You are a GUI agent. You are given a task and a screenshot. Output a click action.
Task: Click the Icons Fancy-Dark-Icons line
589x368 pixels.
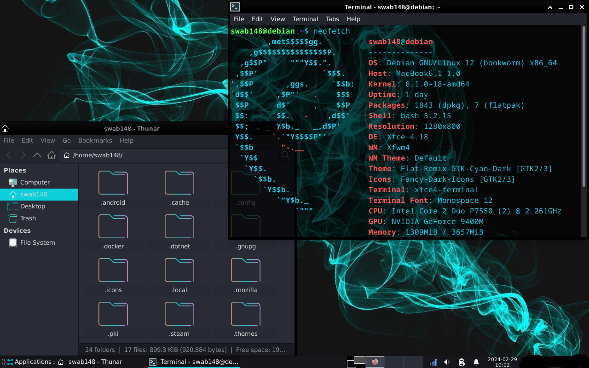(442, 179)
